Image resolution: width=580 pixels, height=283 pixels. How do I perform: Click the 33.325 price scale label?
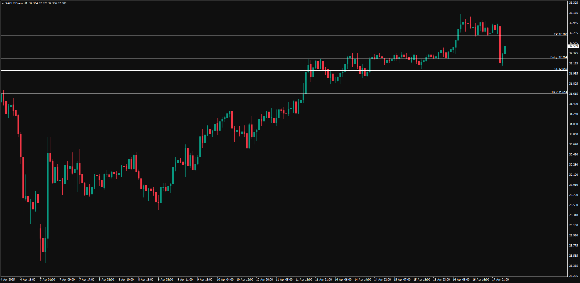(573, 3)
